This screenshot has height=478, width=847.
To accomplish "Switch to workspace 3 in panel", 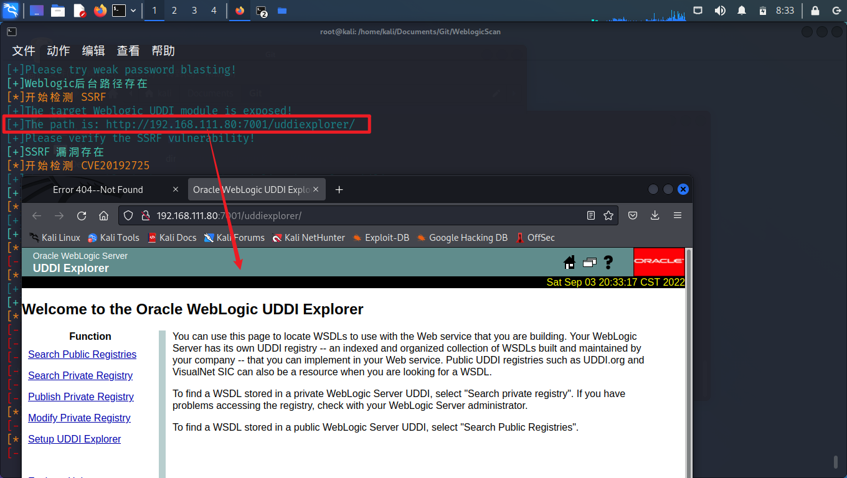I will click(194, 11).
